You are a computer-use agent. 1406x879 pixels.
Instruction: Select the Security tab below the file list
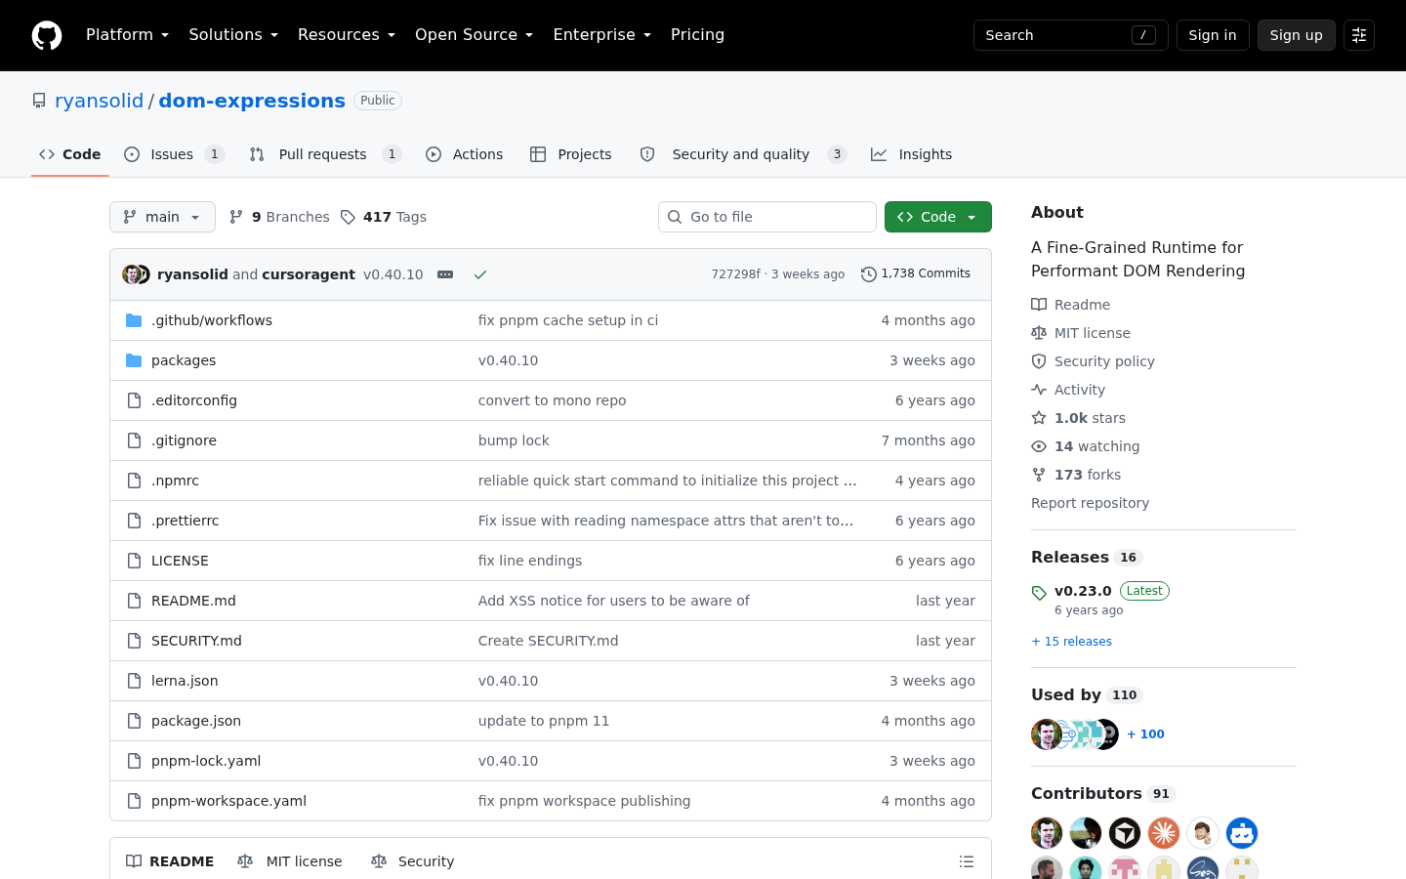(x=413, y=861)
